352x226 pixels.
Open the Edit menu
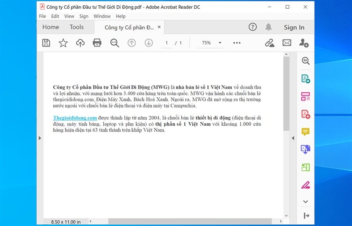[55, 16]
